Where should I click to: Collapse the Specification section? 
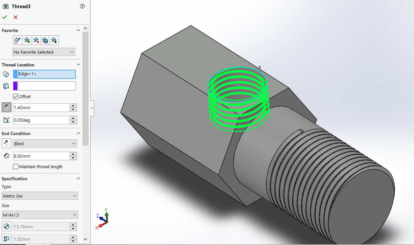pyautogui.click(x=78, y=179)
